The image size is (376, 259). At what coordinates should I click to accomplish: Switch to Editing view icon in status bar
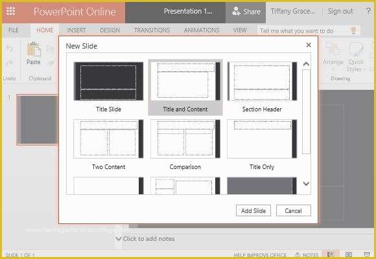click(331, 254)
